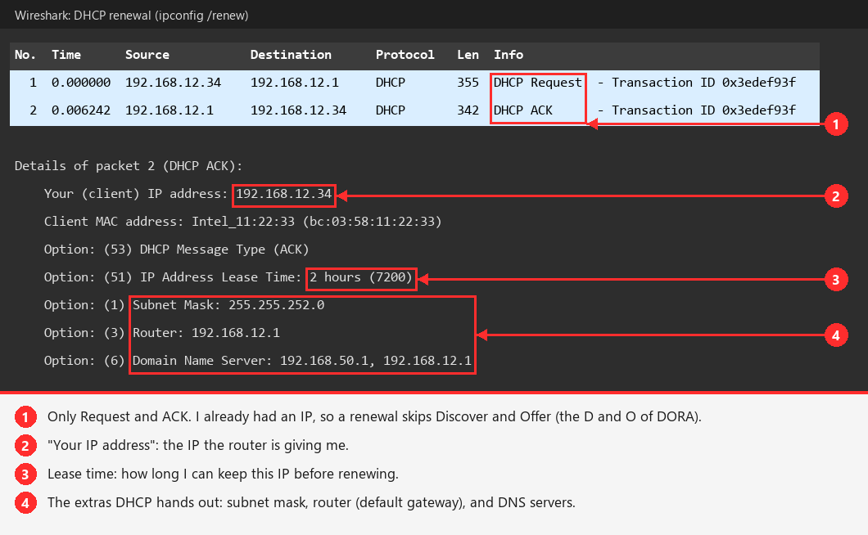The height and width of the screenshot is (535, 868).
Task: Click the 'Source' column header
Action: [147, 55]
